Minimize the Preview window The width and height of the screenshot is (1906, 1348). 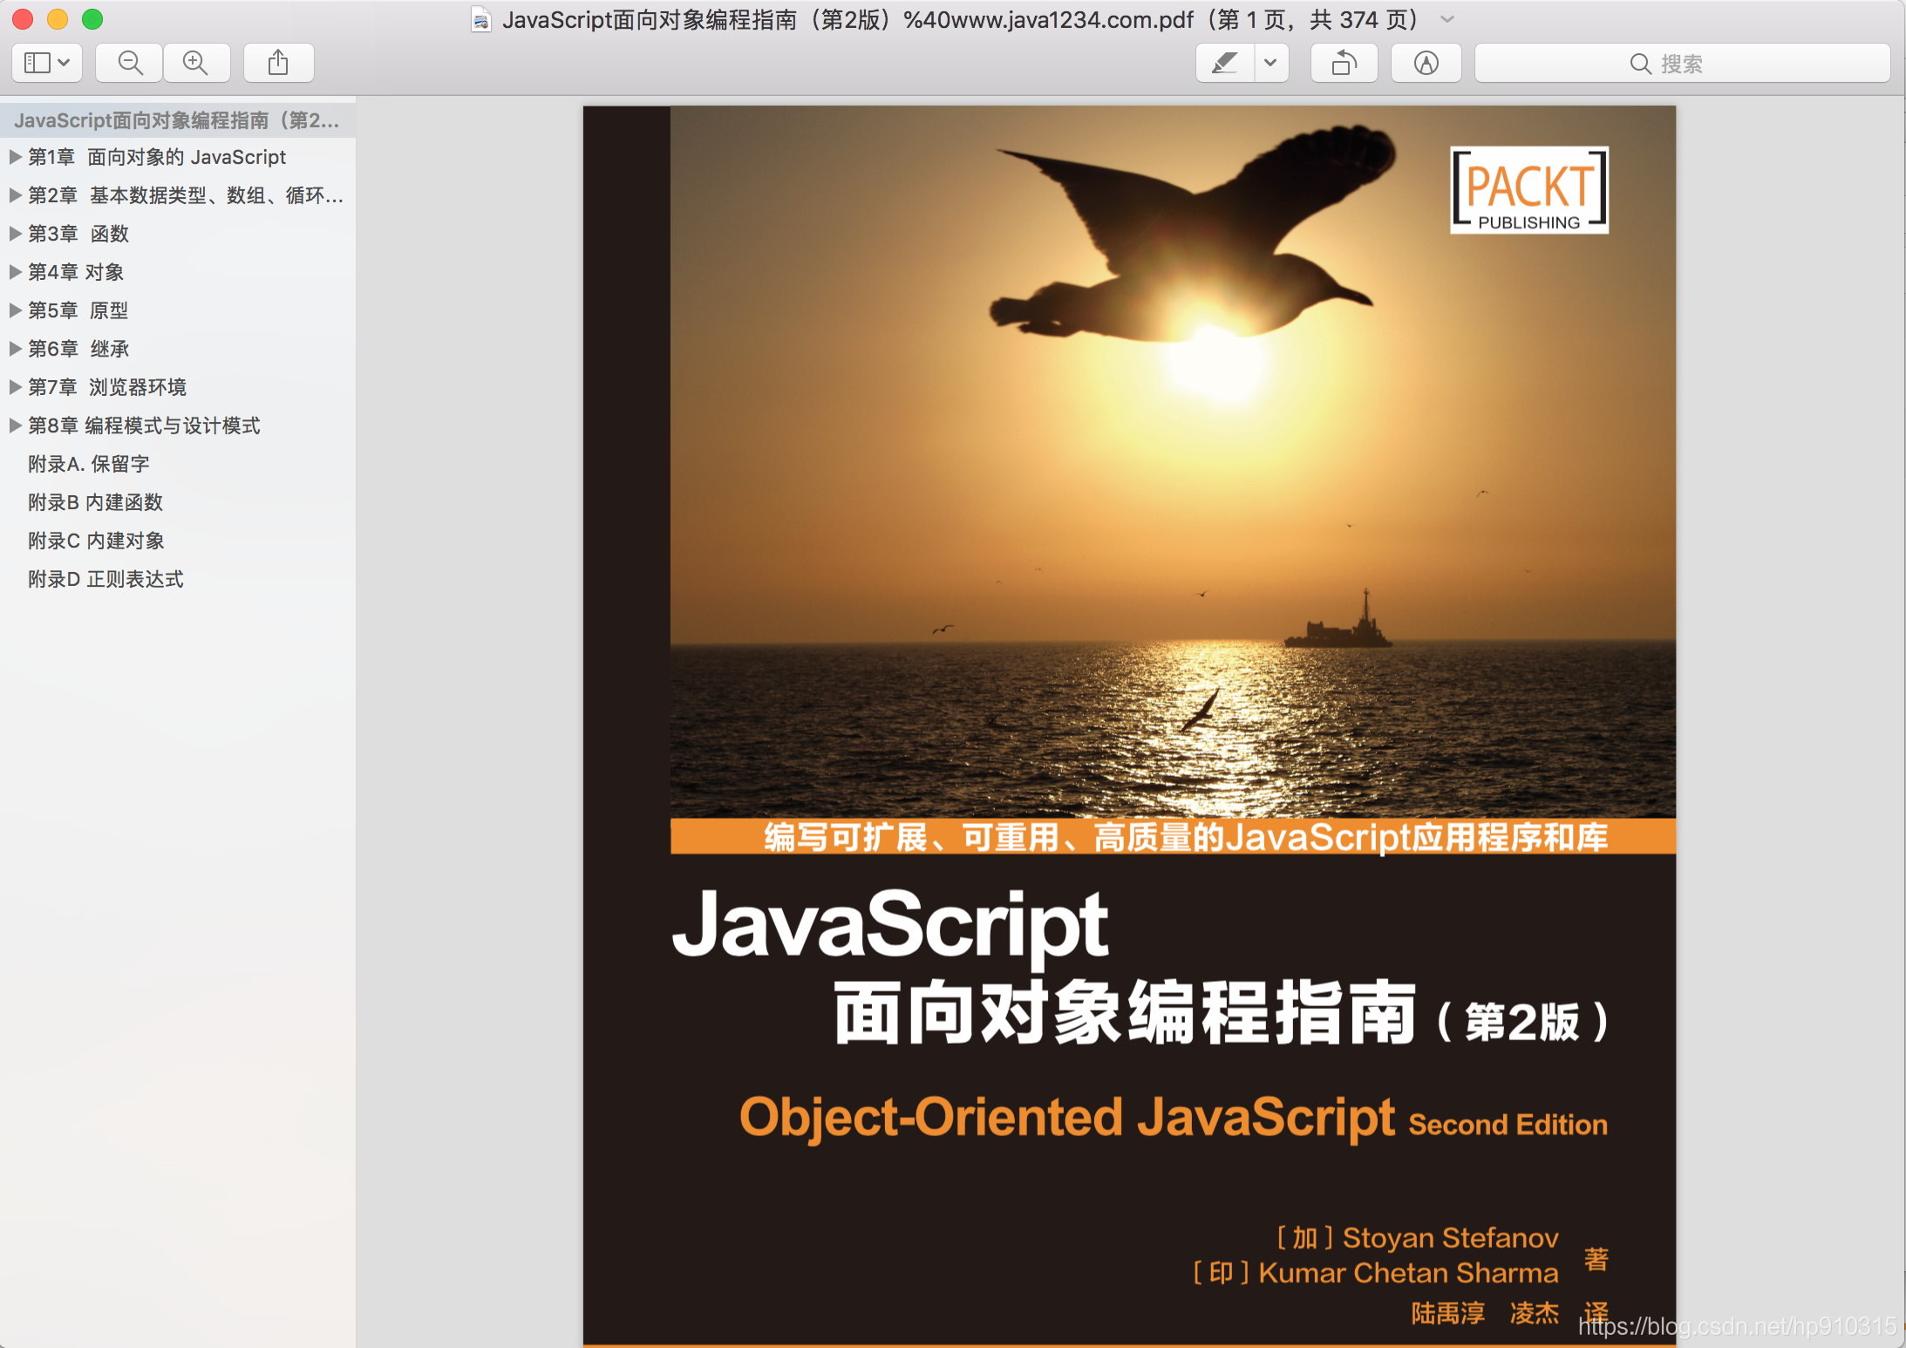(x=58, y=19)
